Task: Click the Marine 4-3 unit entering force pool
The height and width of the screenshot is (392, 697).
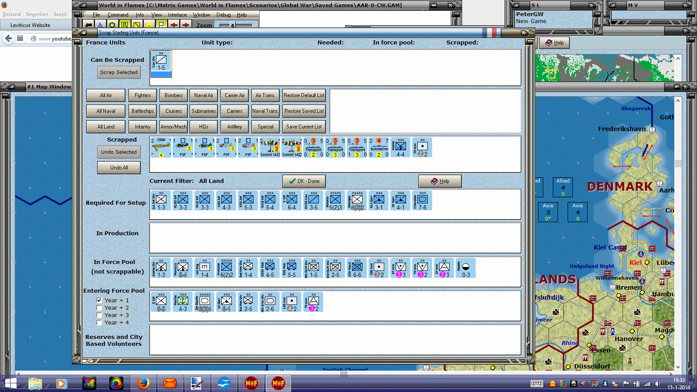Action: click(183, 302)
